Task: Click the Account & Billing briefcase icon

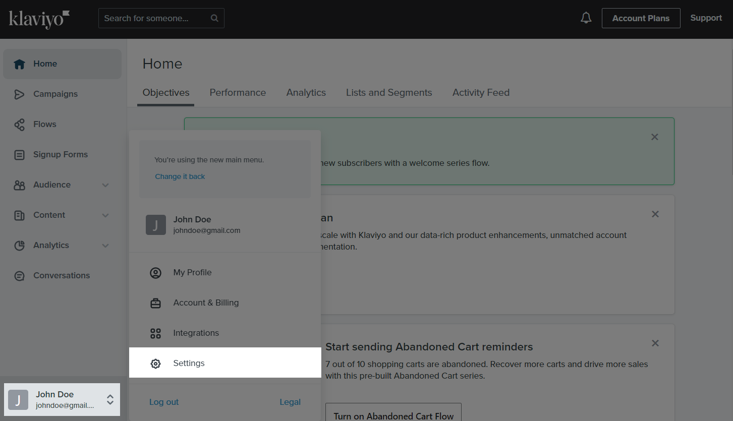Action: pos(155,303)
